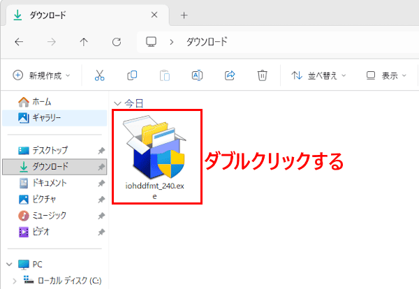
Task: Select ダウンロード in the sidebar
Action: pos(54,167)
